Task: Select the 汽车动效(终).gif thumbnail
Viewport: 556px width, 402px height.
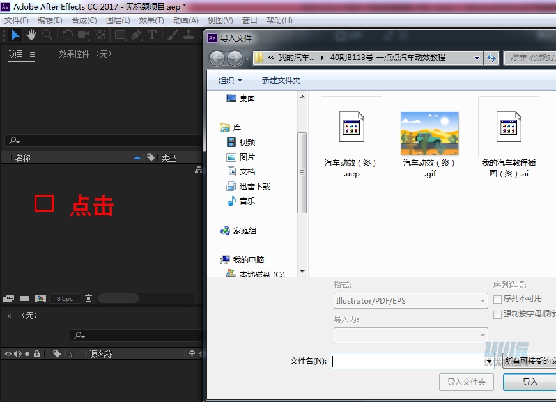Action: tap(429, 132)
